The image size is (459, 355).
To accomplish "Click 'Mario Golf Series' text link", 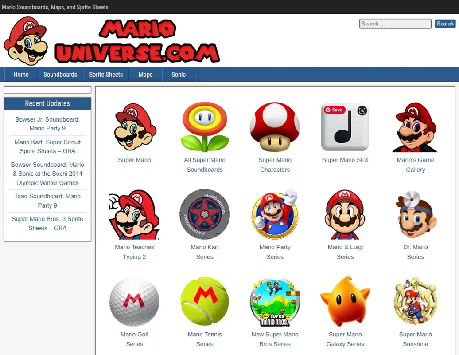I will click(x=134, y=339).
